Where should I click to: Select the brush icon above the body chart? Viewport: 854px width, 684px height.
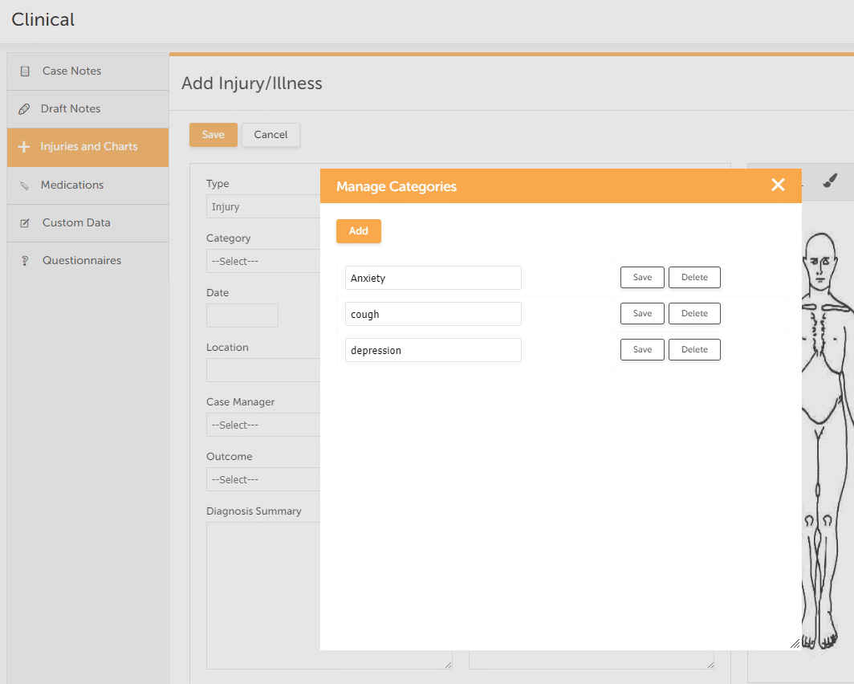(x=832, y=181)
